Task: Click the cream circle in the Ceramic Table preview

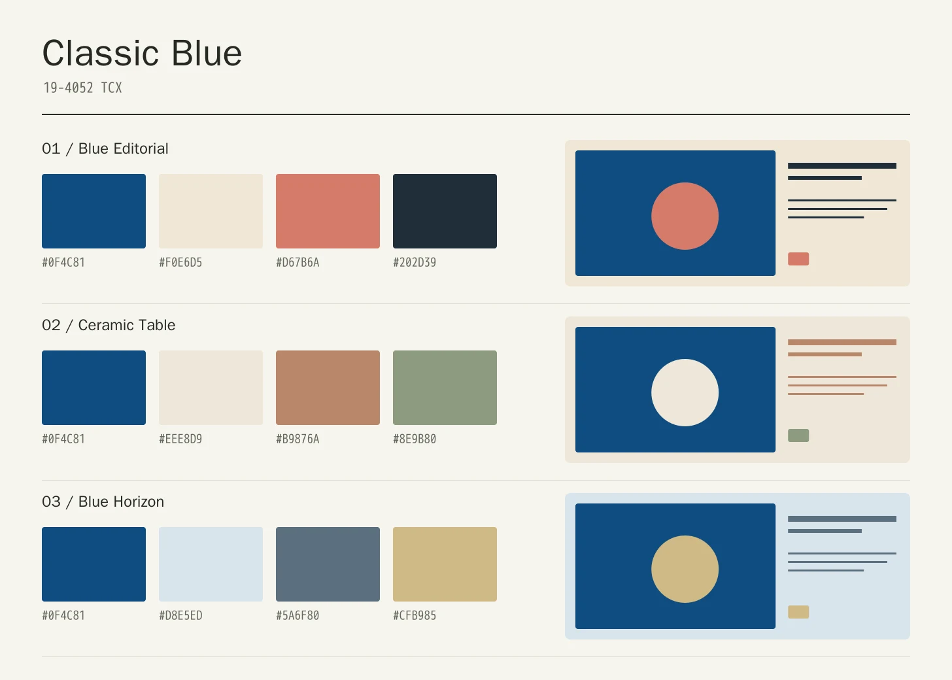Action: [x=685, y=392]
